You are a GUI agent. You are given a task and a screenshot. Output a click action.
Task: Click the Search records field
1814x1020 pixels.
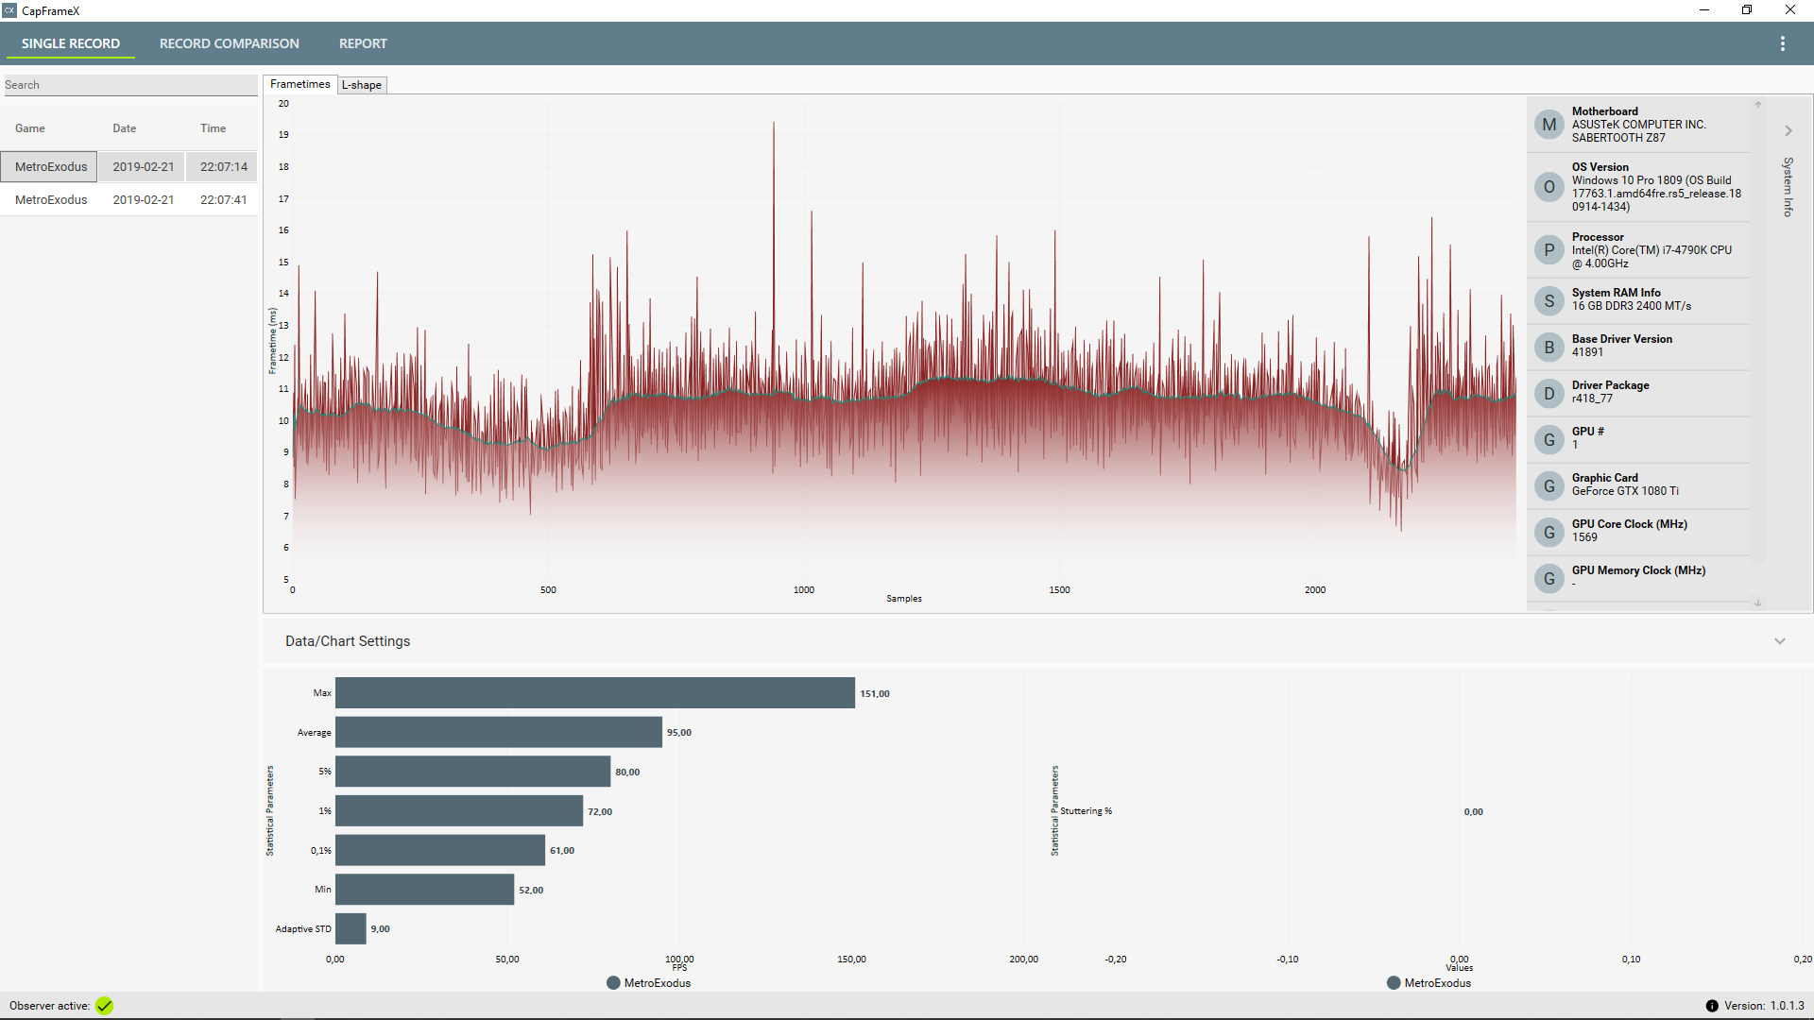point(129,85)
